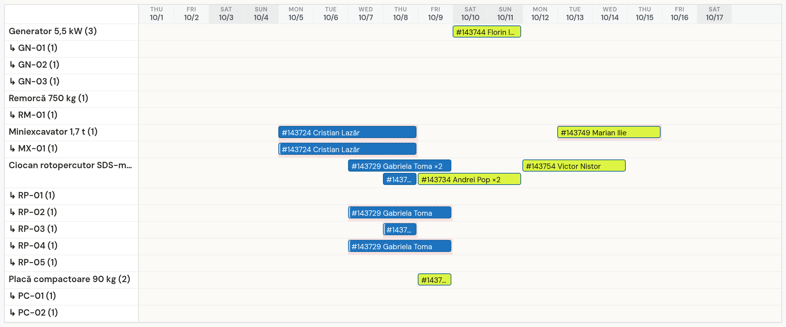This screenshot has width=786, height=327.
Task: Pick the RP-02 (1) unit label
Action: (33, 212)
